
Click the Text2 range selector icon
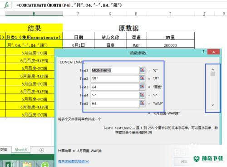click(142, 79)
